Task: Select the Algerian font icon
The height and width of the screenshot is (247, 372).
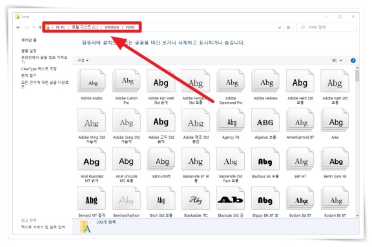Action: point(265,120)
